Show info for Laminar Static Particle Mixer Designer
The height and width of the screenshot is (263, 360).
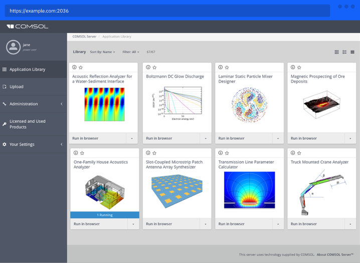[x=221, y=67]
